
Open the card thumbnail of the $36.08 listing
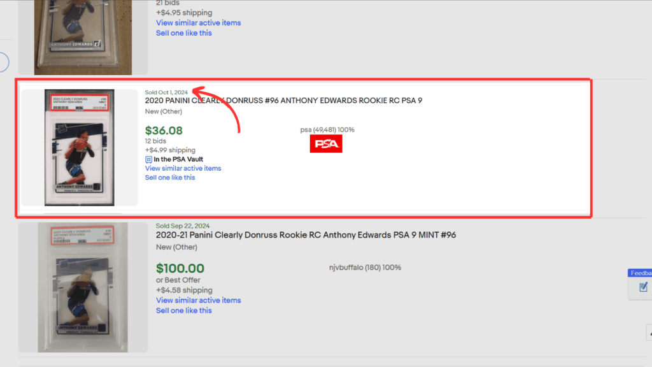(80, 147)
